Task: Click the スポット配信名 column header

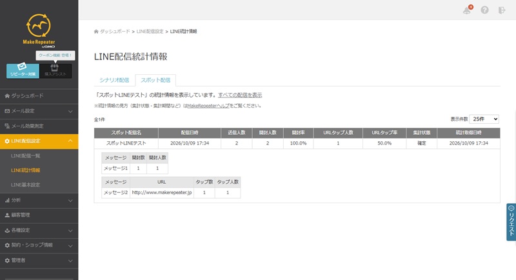Action: pyautogui.click(x=126, y=133)
